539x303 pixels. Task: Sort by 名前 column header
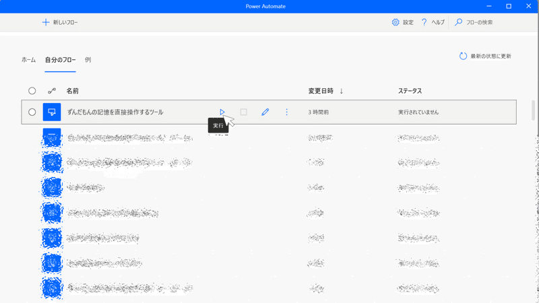(73, 91)
